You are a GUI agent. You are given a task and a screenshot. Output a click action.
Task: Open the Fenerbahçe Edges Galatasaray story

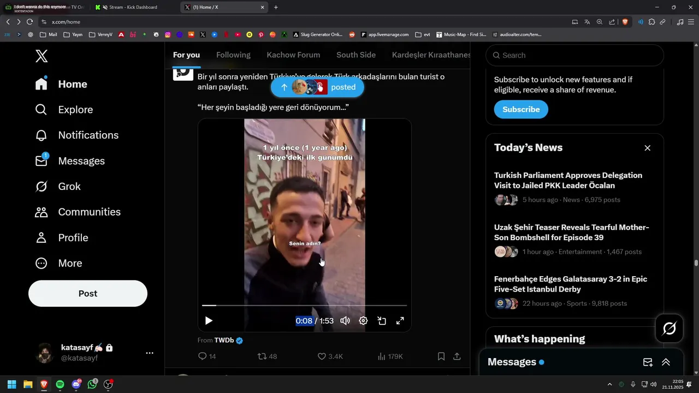(x=574, y=291)
